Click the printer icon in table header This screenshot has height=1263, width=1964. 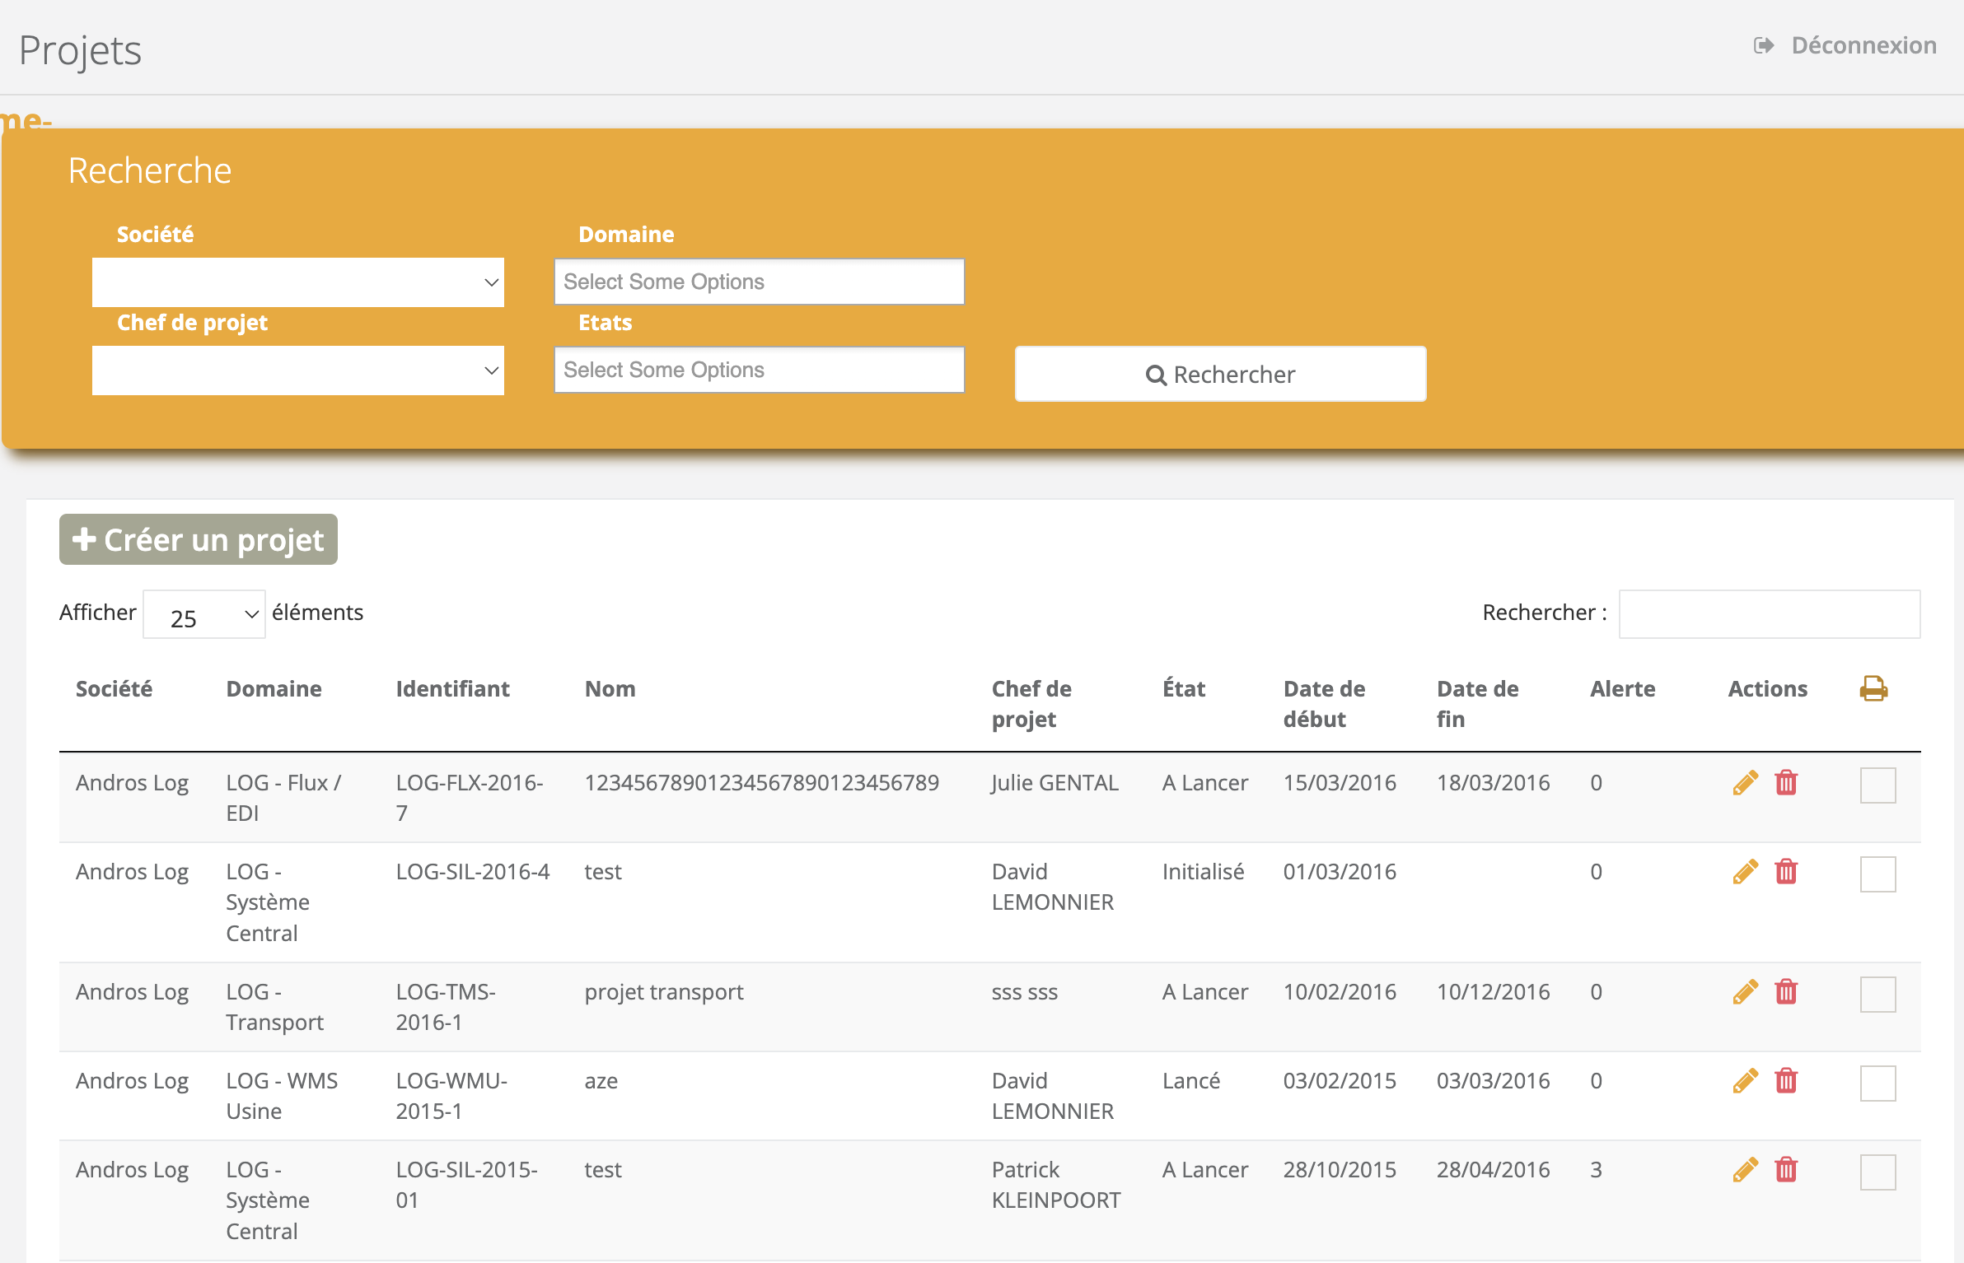click(1873, 688)
